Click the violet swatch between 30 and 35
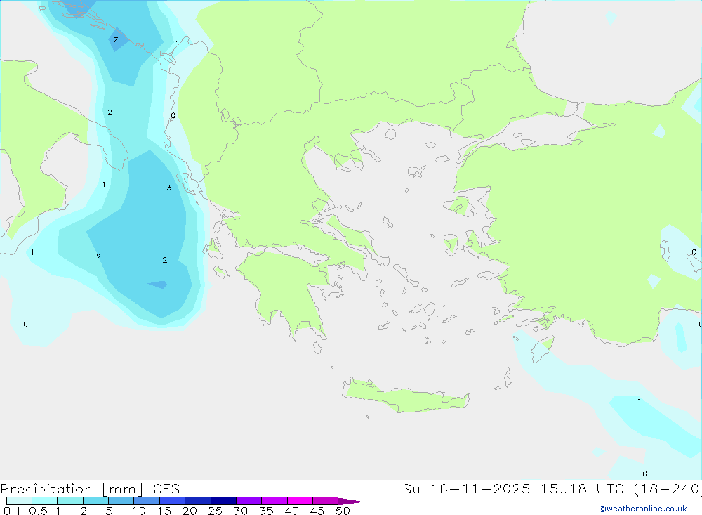Screen dimensions: 702x515 point(249,501)
